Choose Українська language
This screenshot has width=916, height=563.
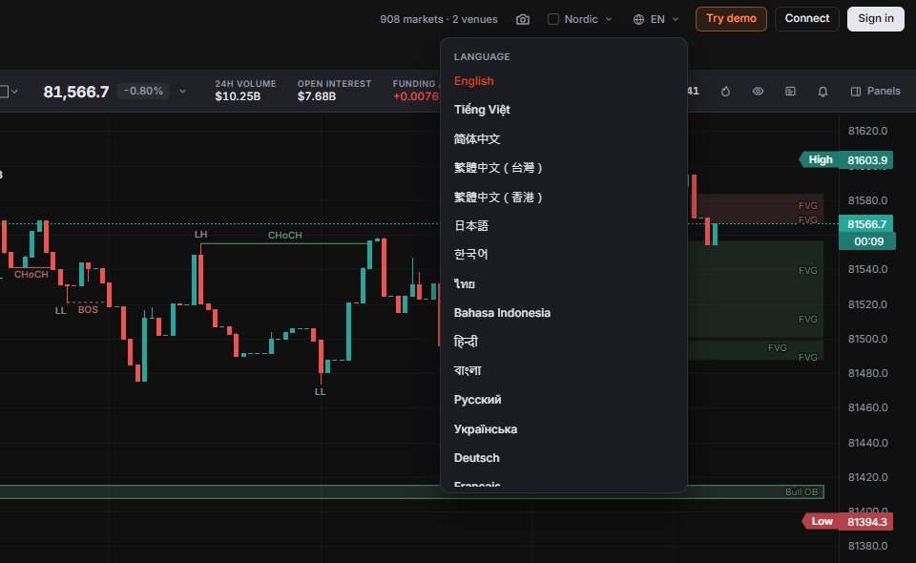click(x=486, y=429)
